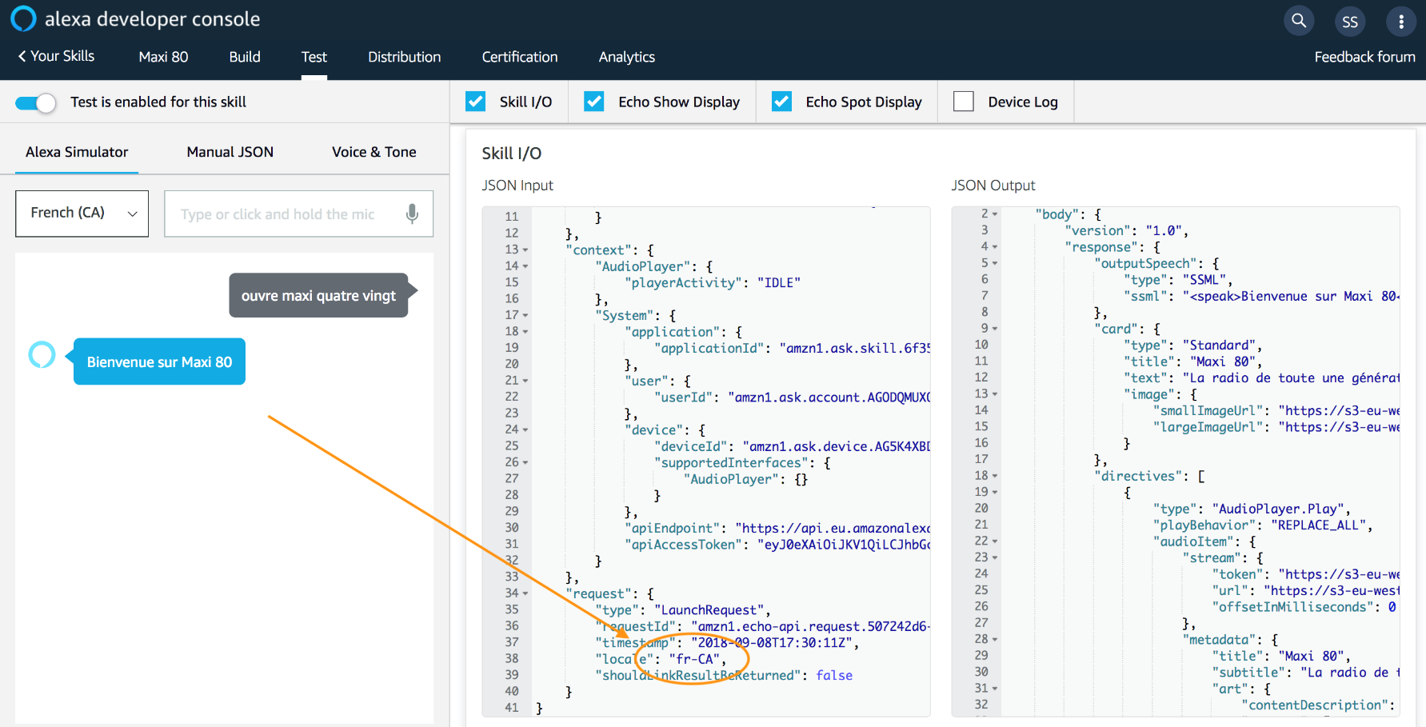Collapse JSON input line 17 System
The width and height of the screenshot is (1426, 727).
click(x=525, y=315)
